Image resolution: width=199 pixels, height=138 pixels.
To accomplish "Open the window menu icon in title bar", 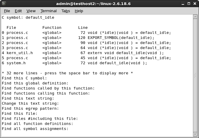I will point(4,4).
